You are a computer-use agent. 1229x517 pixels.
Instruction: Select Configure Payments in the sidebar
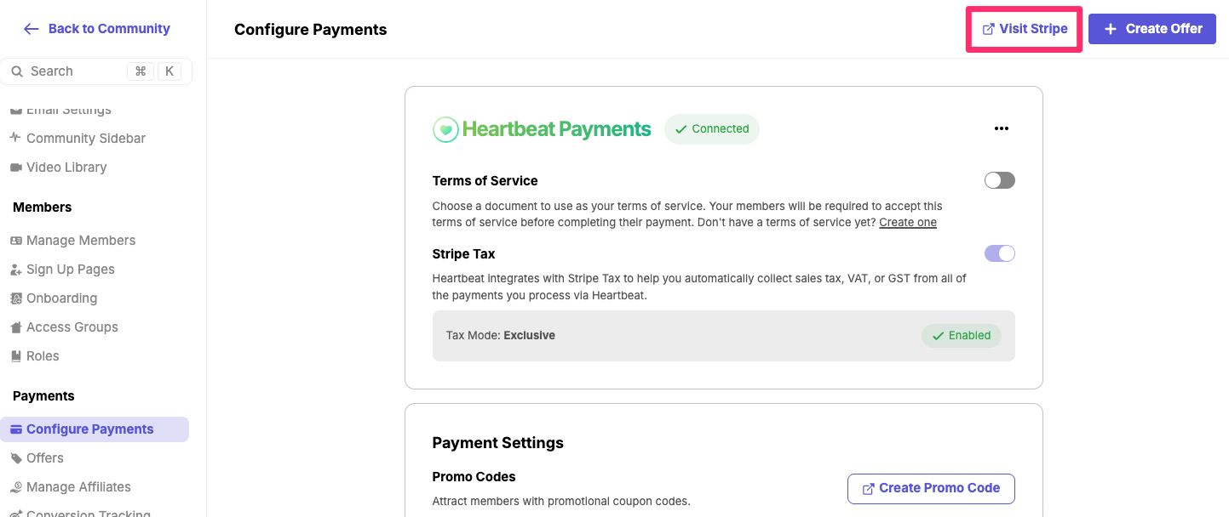[x=89, y=429]
